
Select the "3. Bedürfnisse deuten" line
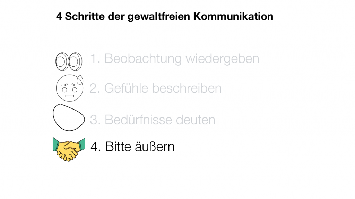(x=153, y=120)
